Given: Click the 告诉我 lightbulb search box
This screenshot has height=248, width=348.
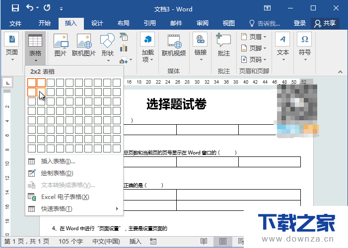Looking at the screenshot, I should 265,23.
